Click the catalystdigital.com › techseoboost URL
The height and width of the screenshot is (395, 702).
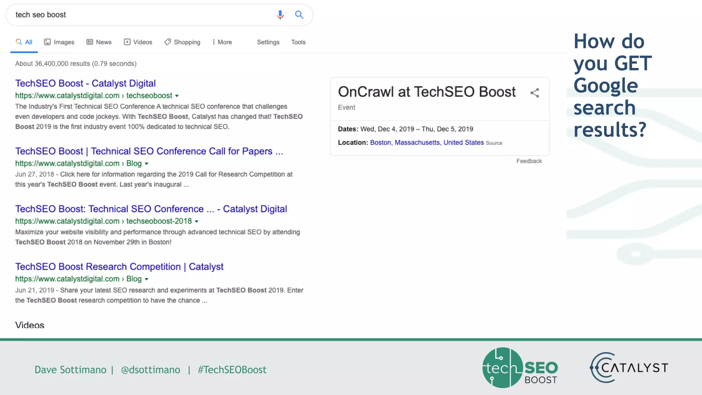pos(94,96)
